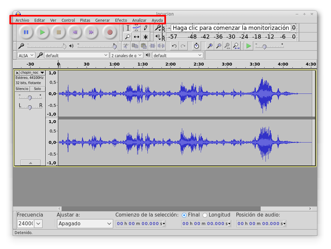The height and width of the screenshot is (249, 331).
Task: Open the Generar menu
Action: coord(102,20)
